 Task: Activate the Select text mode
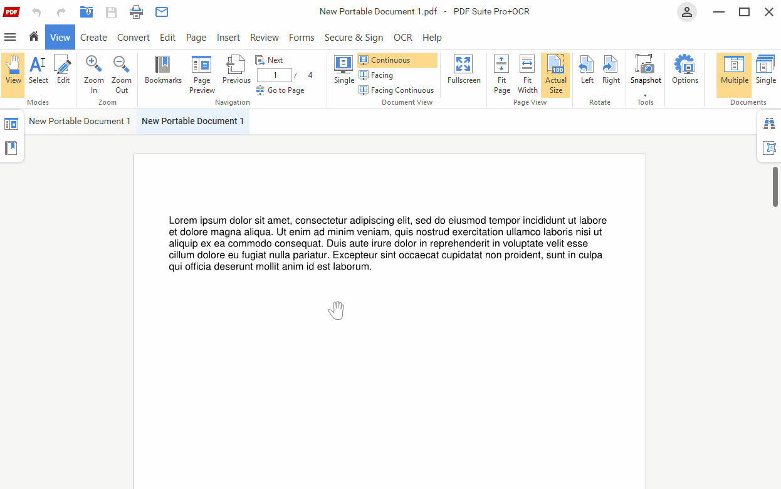(x=38, y=70)
